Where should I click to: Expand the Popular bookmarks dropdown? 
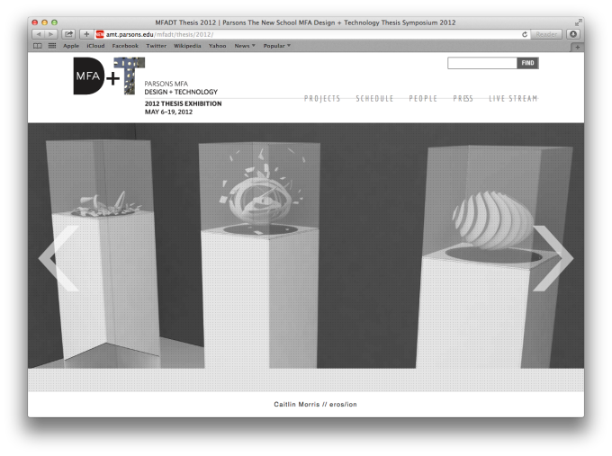pyautogui.click(x=276, y=46)
